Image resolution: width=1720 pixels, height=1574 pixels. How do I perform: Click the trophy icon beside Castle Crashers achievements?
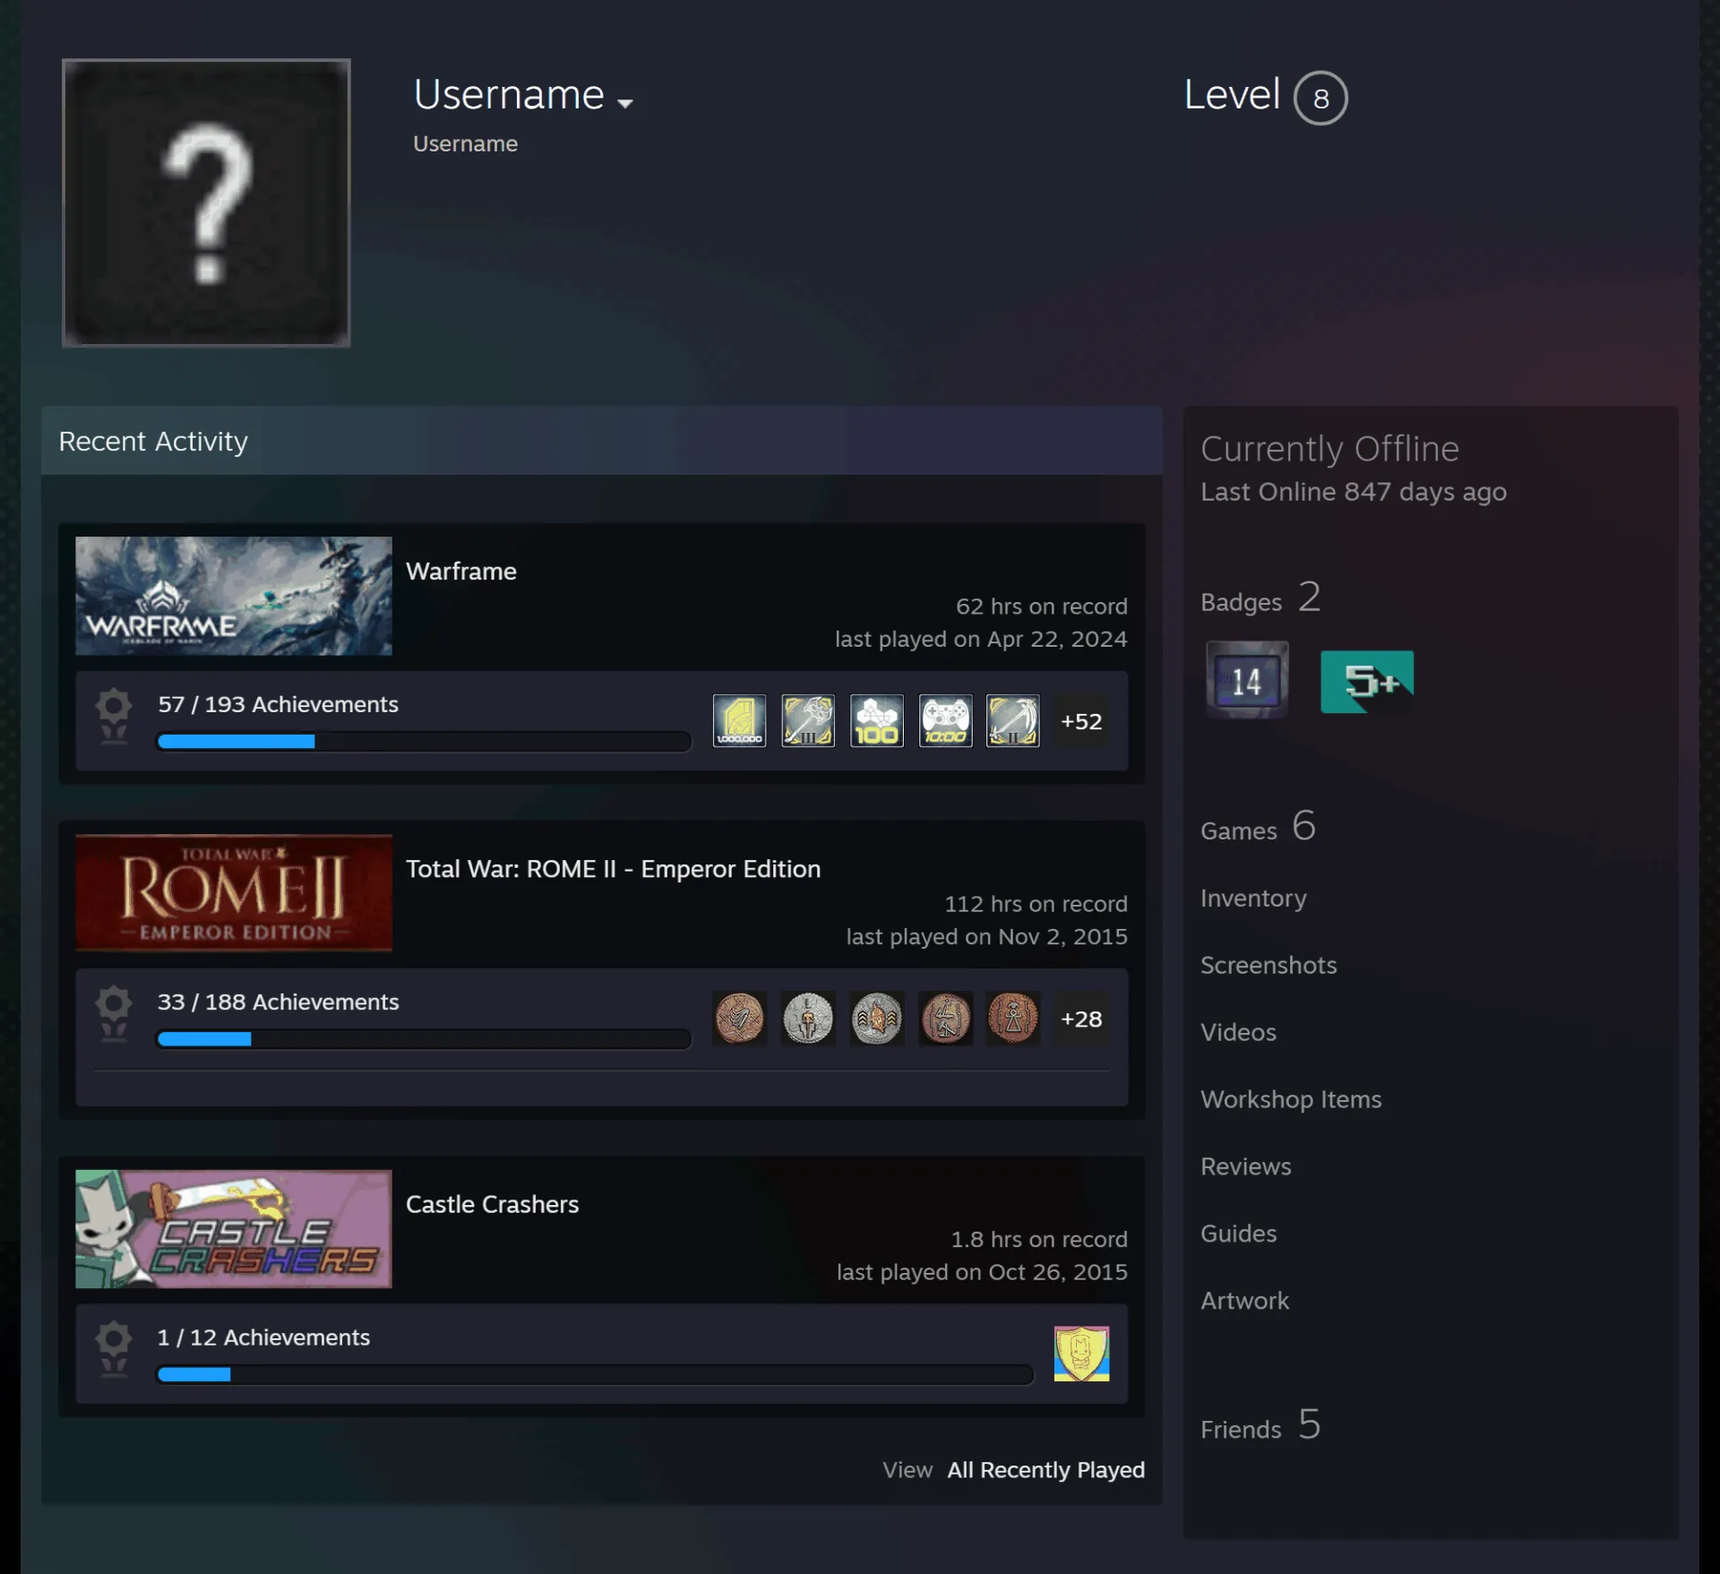[x=114, y=1348]
